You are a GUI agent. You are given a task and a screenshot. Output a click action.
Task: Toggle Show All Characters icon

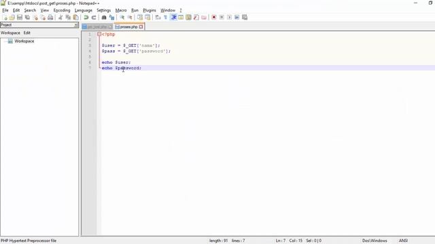(x=166, y=18)
